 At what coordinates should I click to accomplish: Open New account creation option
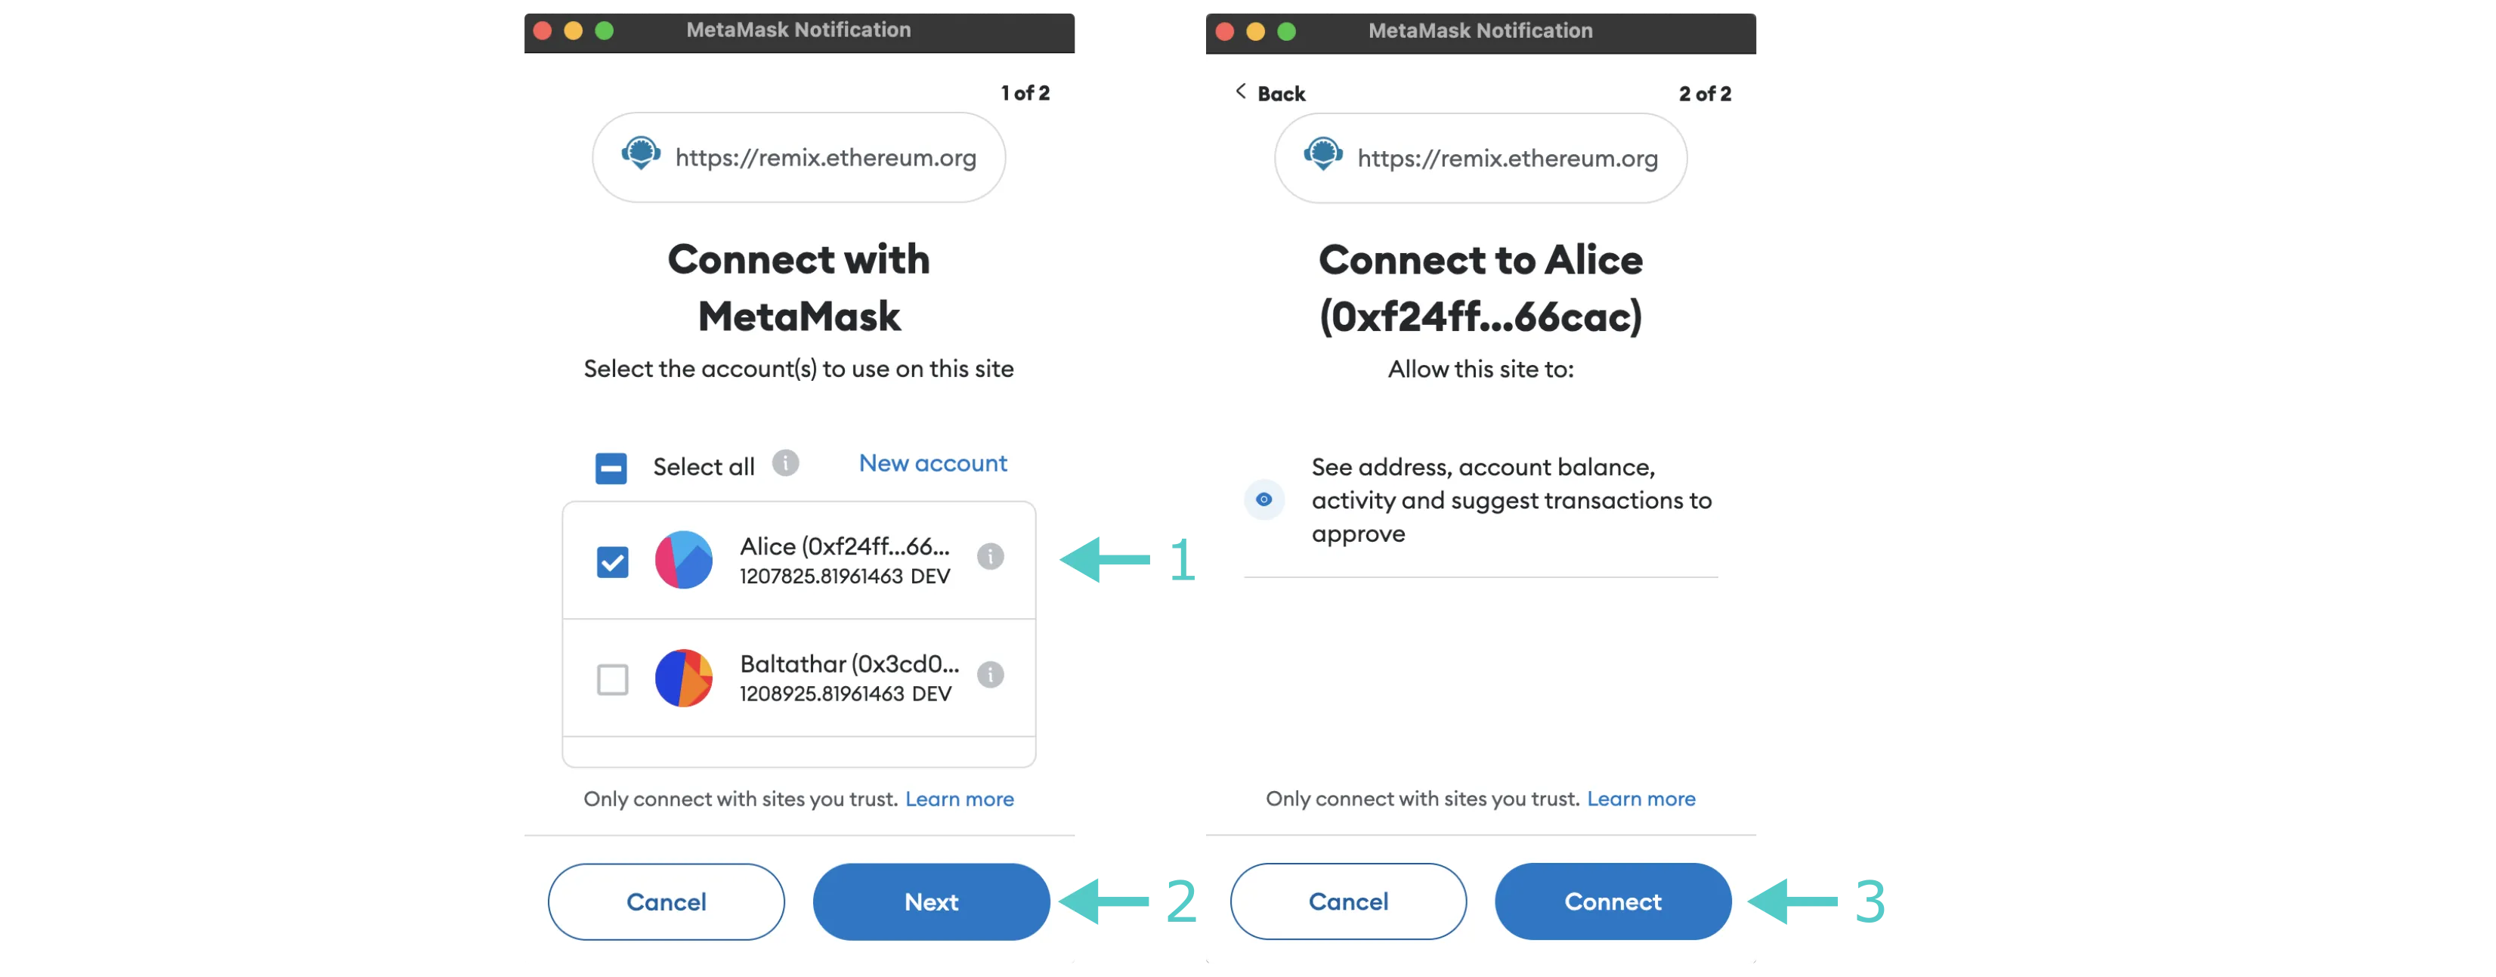coord(933,465)
